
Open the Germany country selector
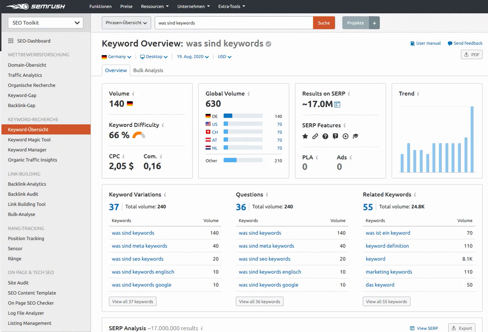coord(116,57)
